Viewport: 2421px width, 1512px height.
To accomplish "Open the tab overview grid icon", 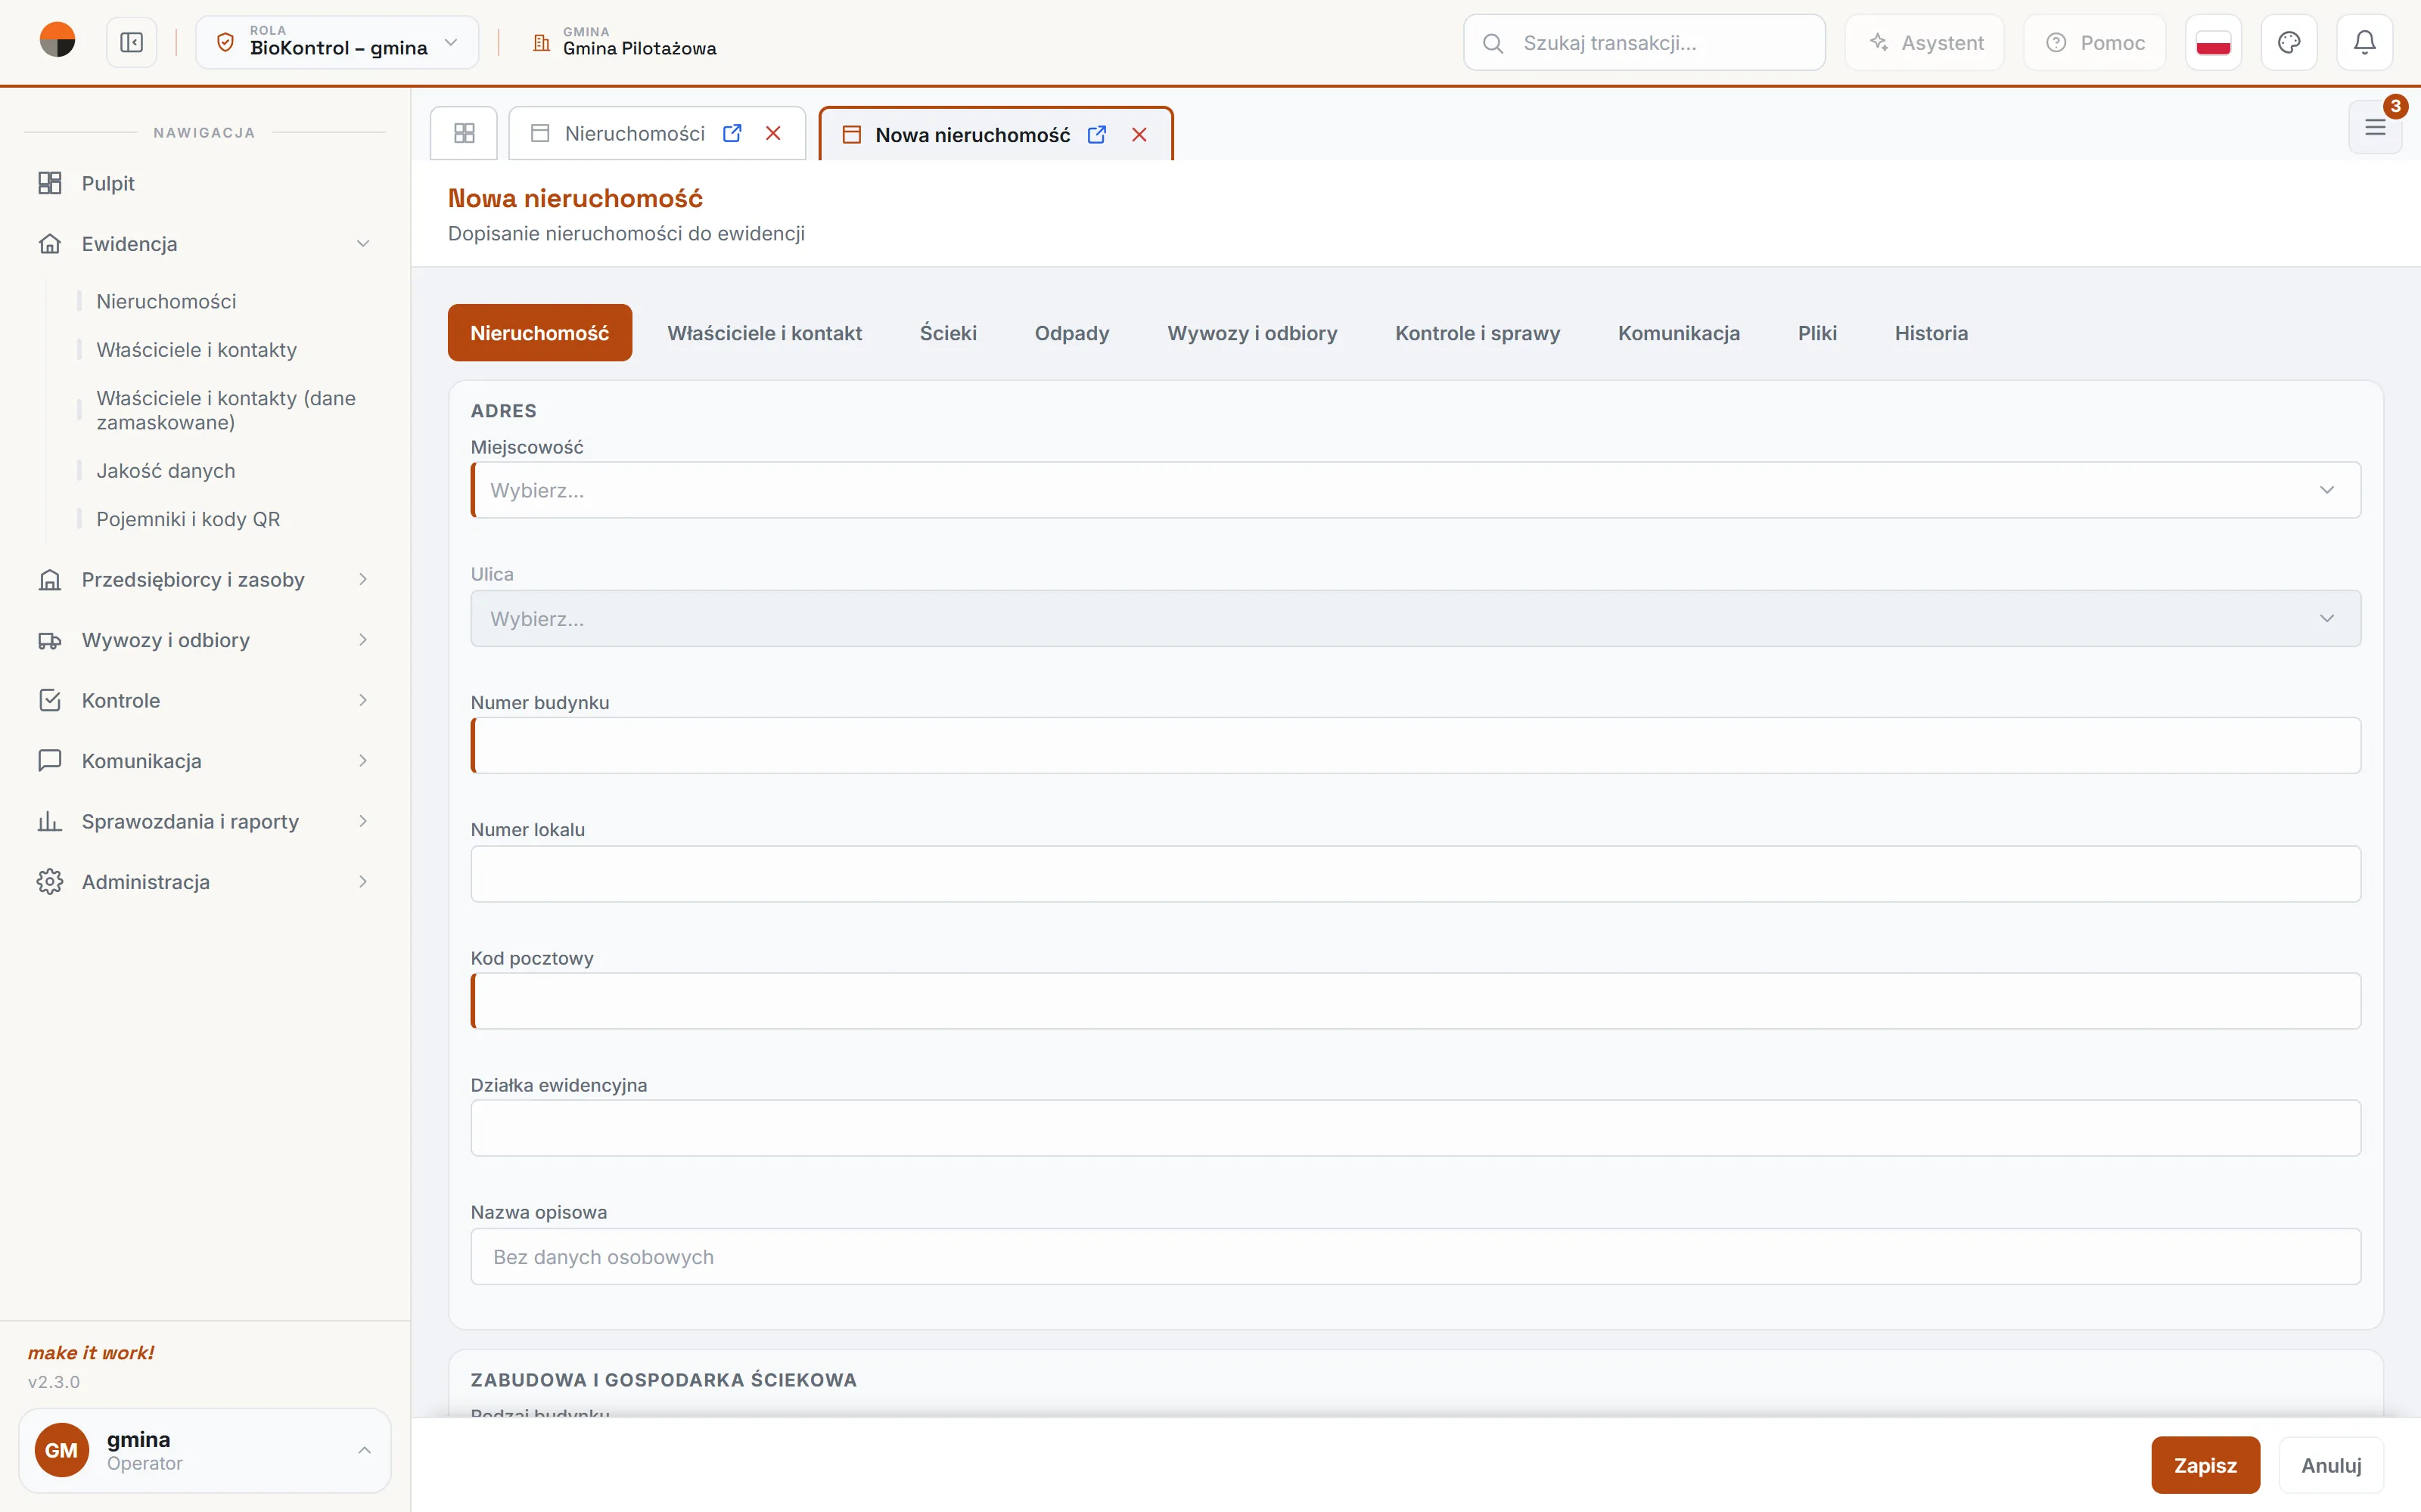I will 465,133.
